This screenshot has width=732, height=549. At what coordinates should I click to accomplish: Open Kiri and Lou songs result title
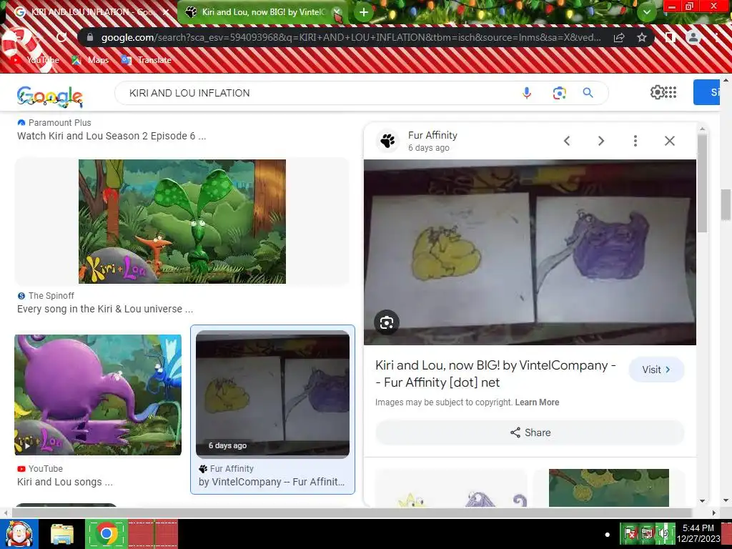(65, 481)
